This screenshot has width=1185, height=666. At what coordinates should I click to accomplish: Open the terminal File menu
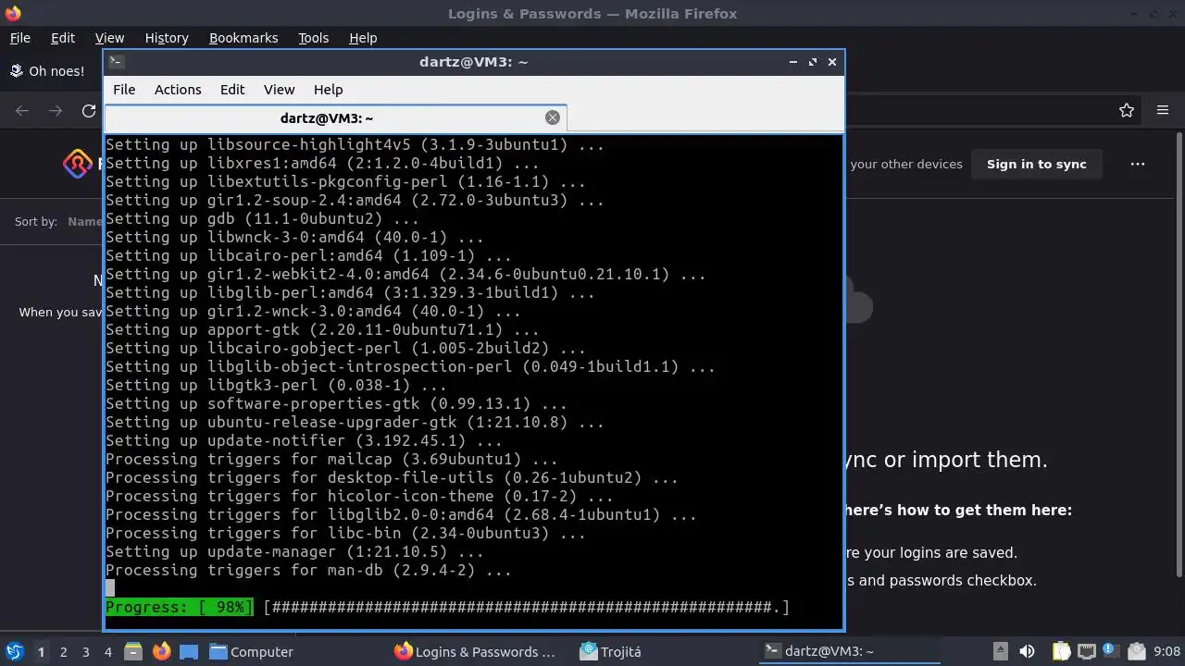(x=124, y=90)
